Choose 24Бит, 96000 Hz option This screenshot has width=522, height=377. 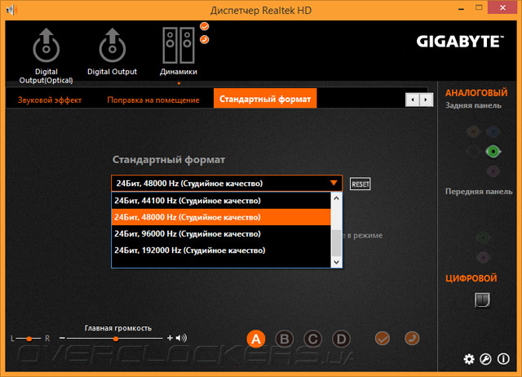(221, 234)
